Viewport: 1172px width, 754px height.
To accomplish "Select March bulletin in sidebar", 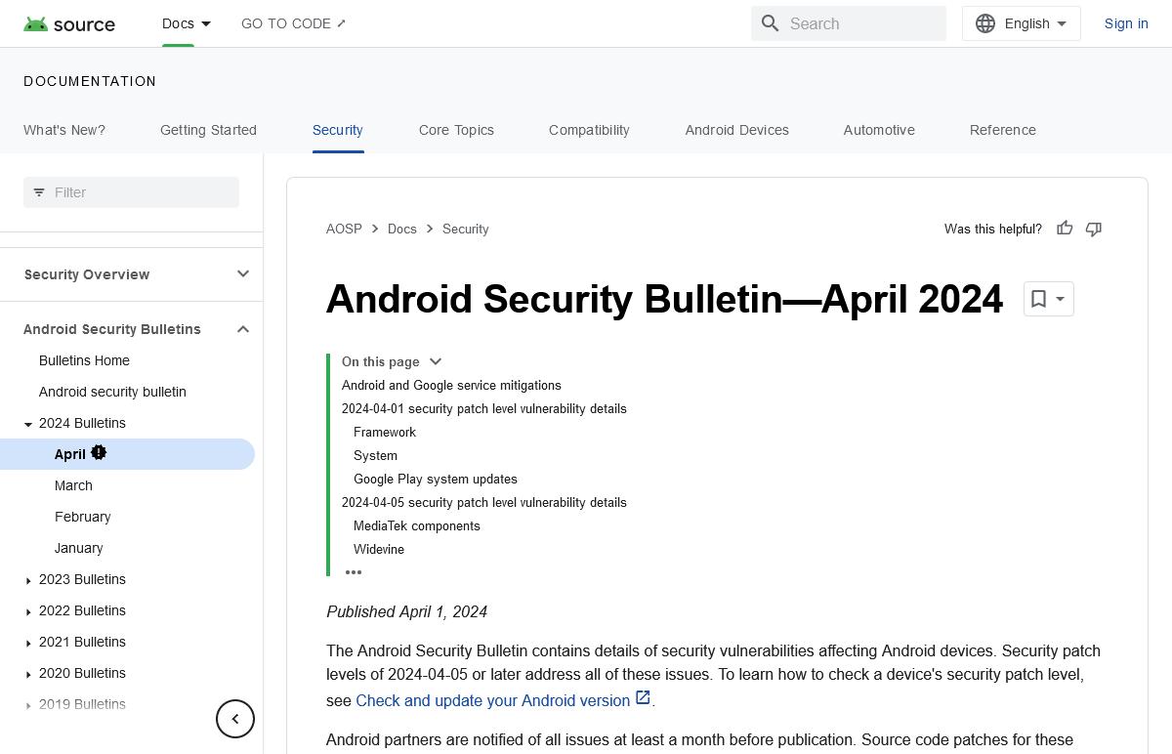I will click(x=73, y=485).
